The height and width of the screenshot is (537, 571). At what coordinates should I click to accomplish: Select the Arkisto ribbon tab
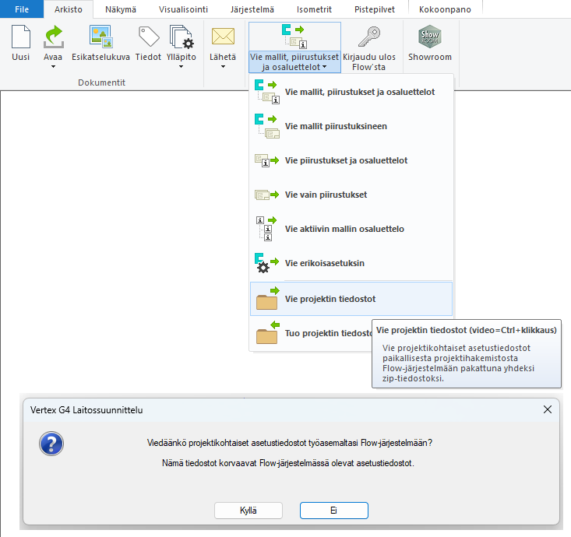[x=69, y=9]
